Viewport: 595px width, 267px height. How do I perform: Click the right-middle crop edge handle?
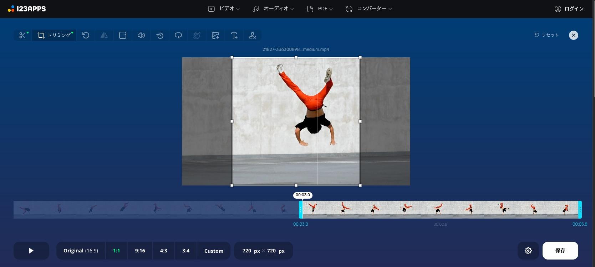pos(360,121)
